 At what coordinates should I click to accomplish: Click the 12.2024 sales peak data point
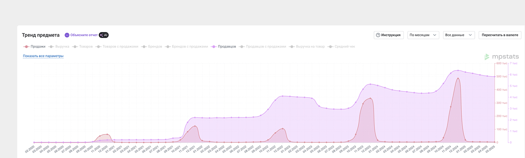coord(458,78)
